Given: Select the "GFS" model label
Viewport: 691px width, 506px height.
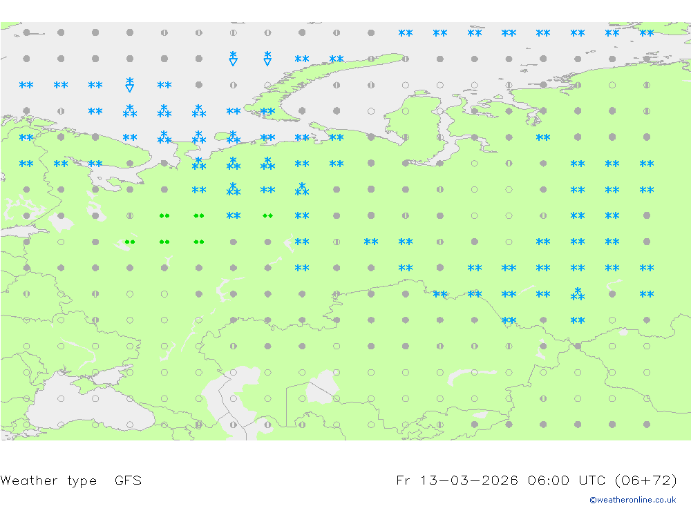Looking at the screenshot, I should (129, 480).
